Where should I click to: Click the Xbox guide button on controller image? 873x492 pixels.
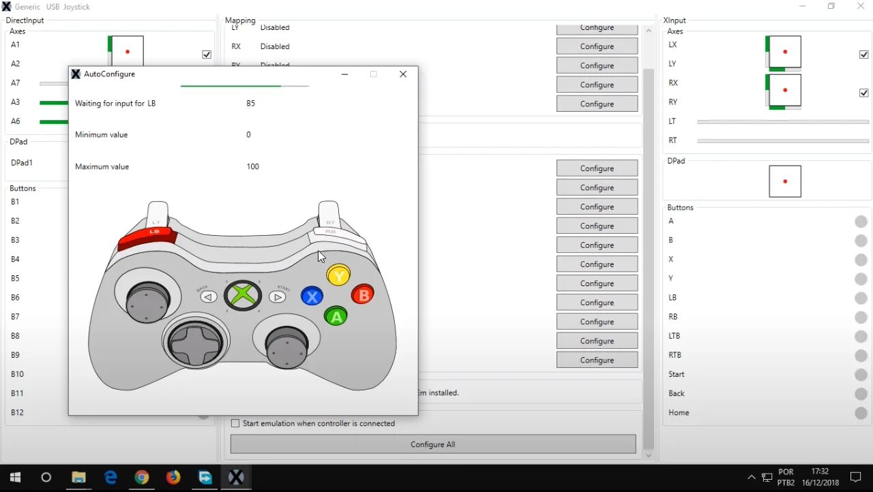tap(243, 296)
